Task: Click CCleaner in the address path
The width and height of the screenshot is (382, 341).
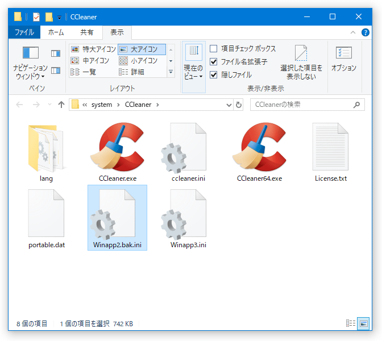Action: [138, 105]
